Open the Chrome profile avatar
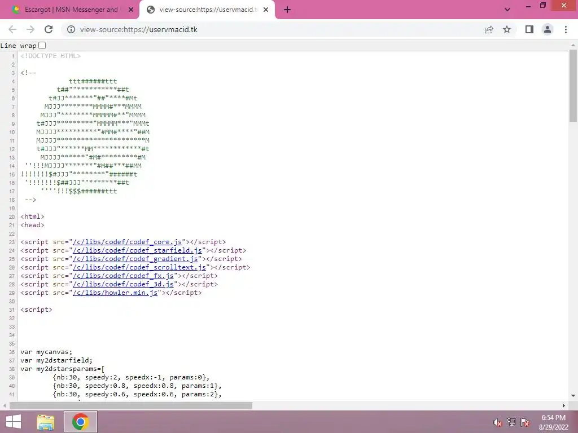 point(548,29)
